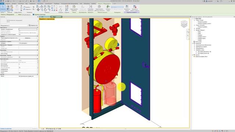Select the first view under Floor Plans

(x=202, y=22)
